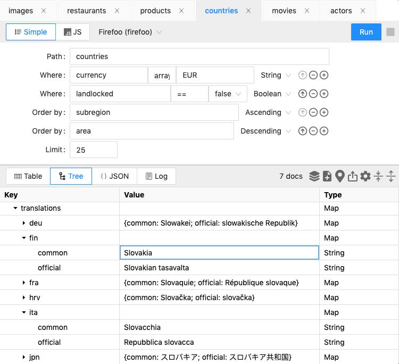
Task: Click the Slovakia value edit field
Action: coord(219,253)
